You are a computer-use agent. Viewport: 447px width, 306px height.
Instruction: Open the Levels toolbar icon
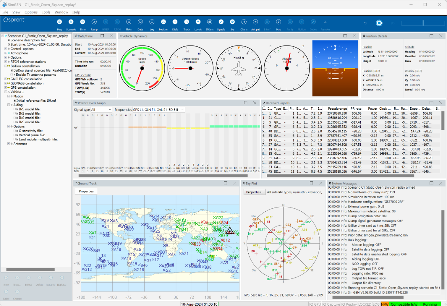click(x=198, y=22)
